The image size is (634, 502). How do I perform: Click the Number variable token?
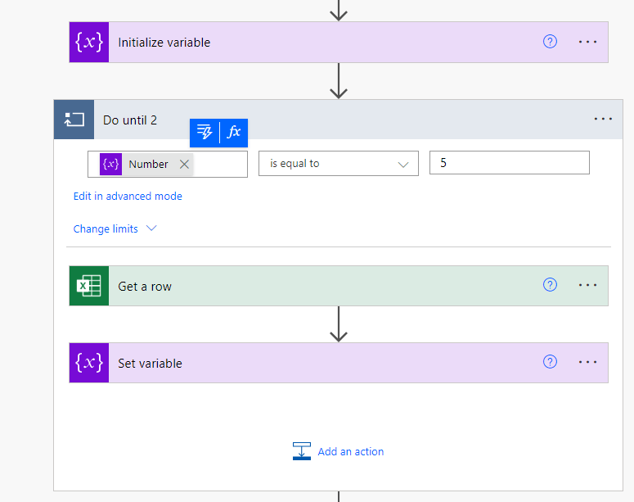[x=146, y=164]
